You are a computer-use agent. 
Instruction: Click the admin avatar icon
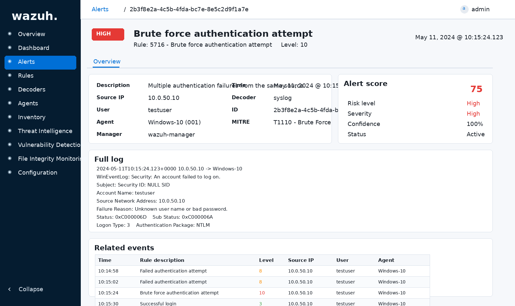coord(464,9)
